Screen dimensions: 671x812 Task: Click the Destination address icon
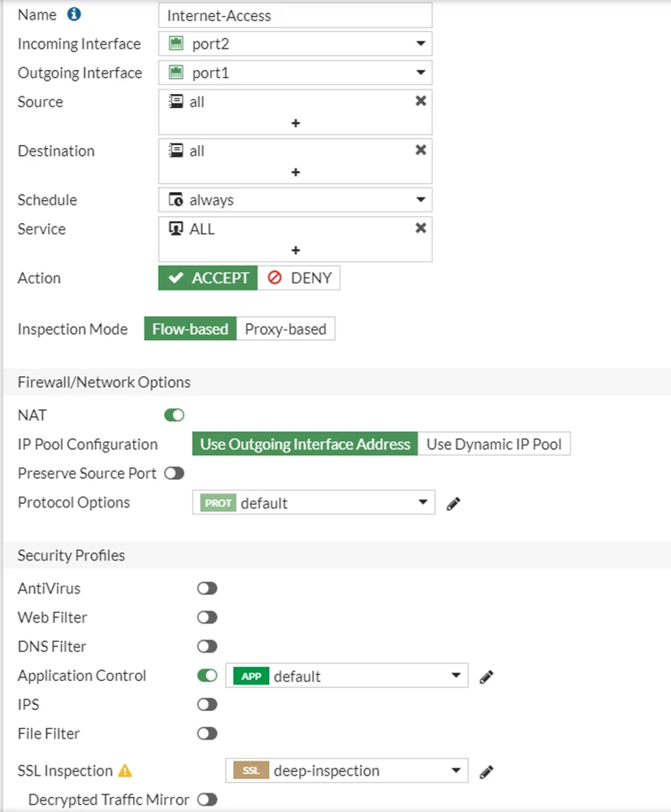[x=176, y=151]
